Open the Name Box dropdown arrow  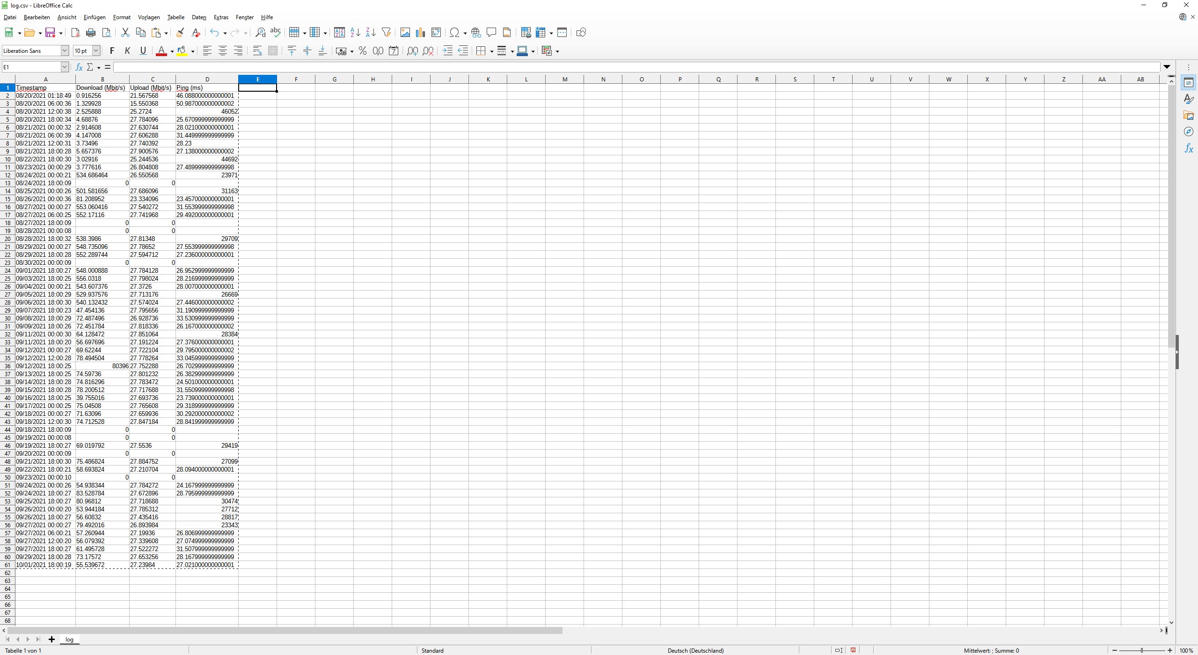[65, 67]
